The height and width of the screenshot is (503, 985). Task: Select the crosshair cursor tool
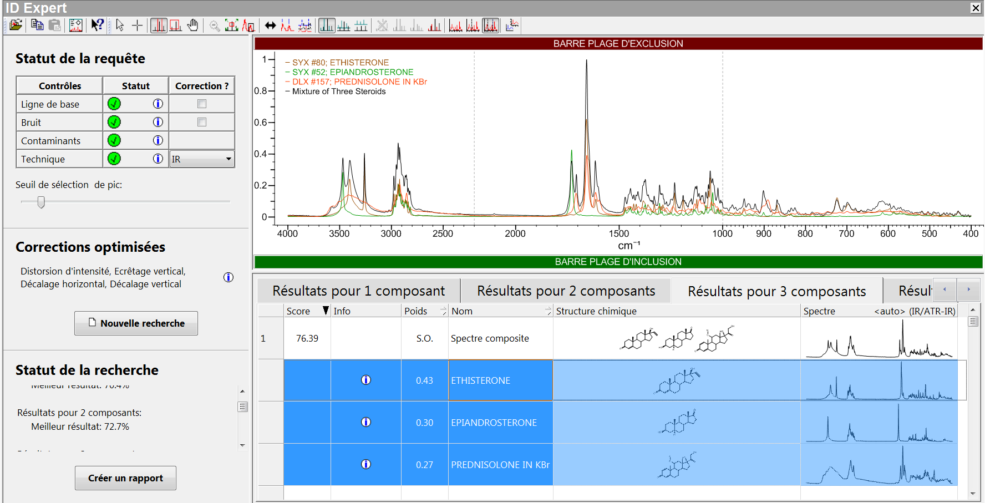137,26
